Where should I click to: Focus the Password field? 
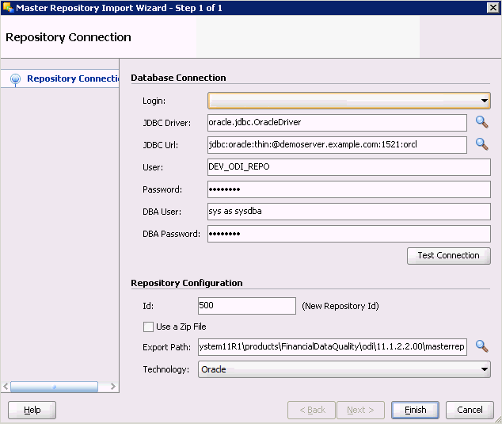348,189
